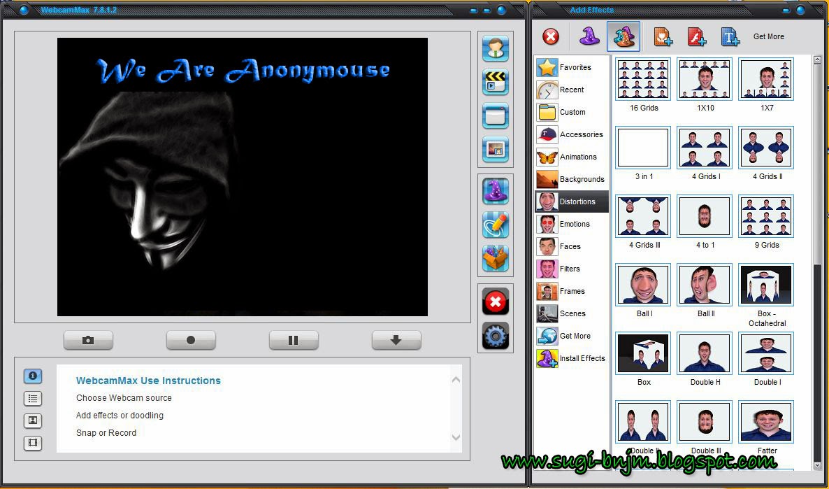The width and height of the screenshot is (829, 489).
Task: Apply the 1X10 effect thumbnail
Action: click(705, 79)
